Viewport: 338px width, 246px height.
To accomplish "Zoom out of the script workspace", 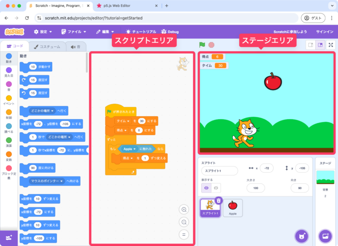I will coord(183,222).
